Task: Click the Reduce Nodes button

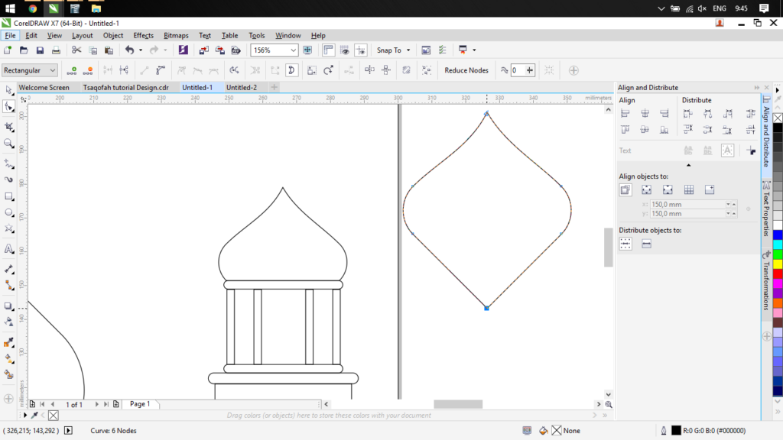Action: pyautogui.click(x=466, y=70)
